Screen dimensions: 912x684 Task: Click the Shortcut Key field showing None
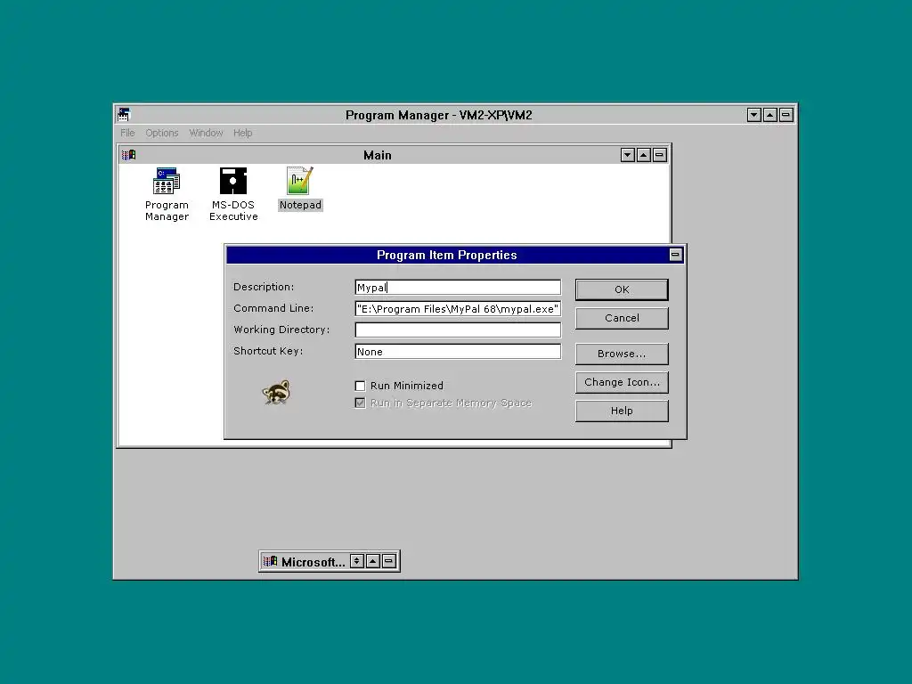458,351
